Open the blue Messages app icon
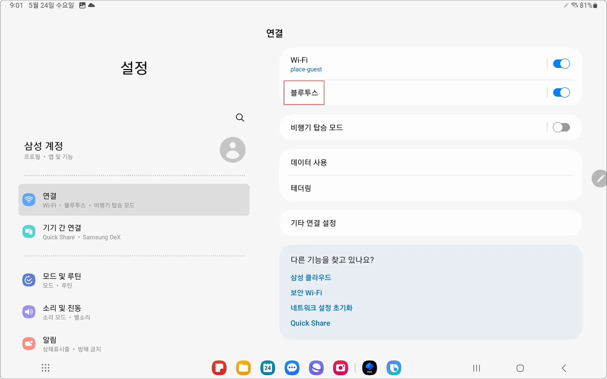 pyautogui.click(x=292, y=368)
